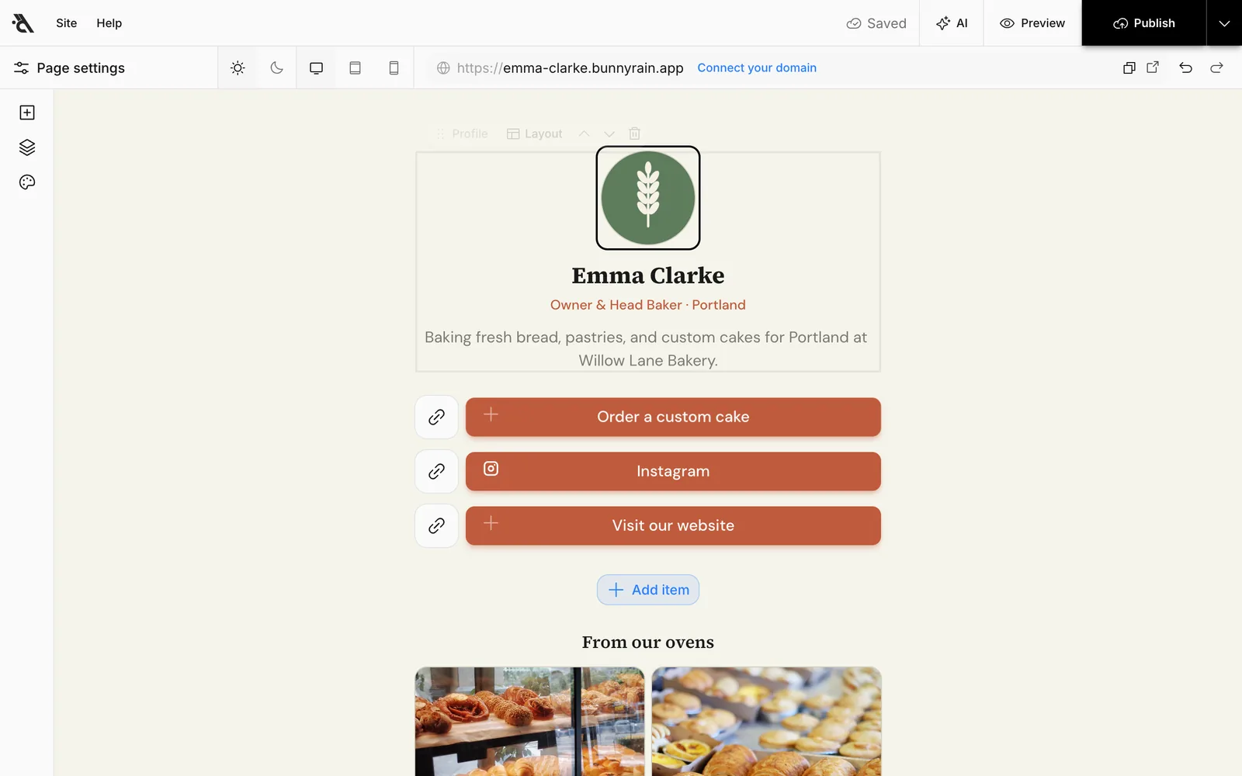Select the wheat logo profile image
This screenshot has width=1242, height=776.
click(x=648, y=198)
